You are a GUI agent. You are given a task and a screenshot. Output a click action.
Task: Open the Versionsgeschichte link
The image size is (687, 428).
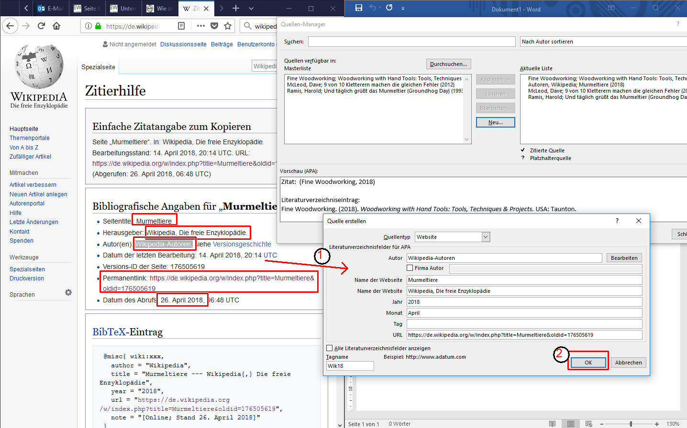point(242,244)
